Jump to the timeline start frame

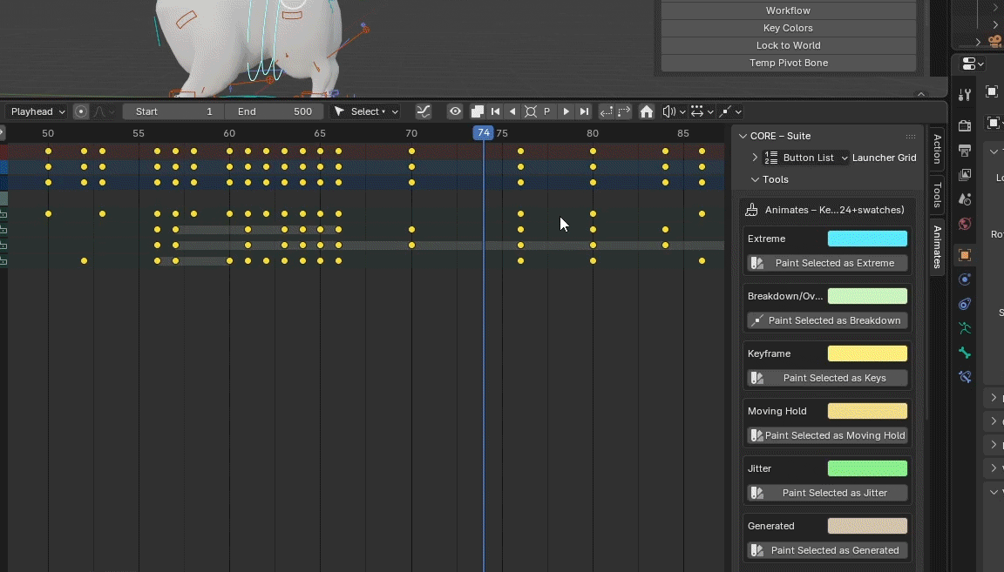coord(495,111)
